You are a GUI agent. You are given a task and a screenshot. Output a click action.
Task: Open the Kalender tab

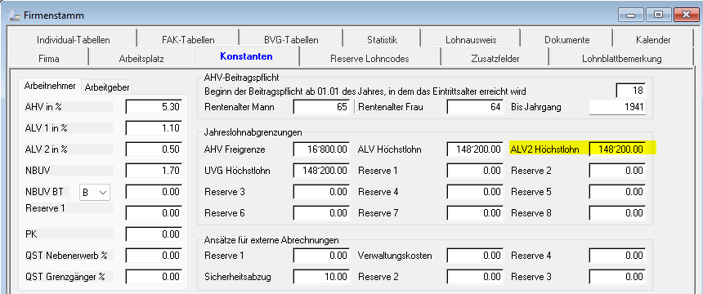click(653, 39)
